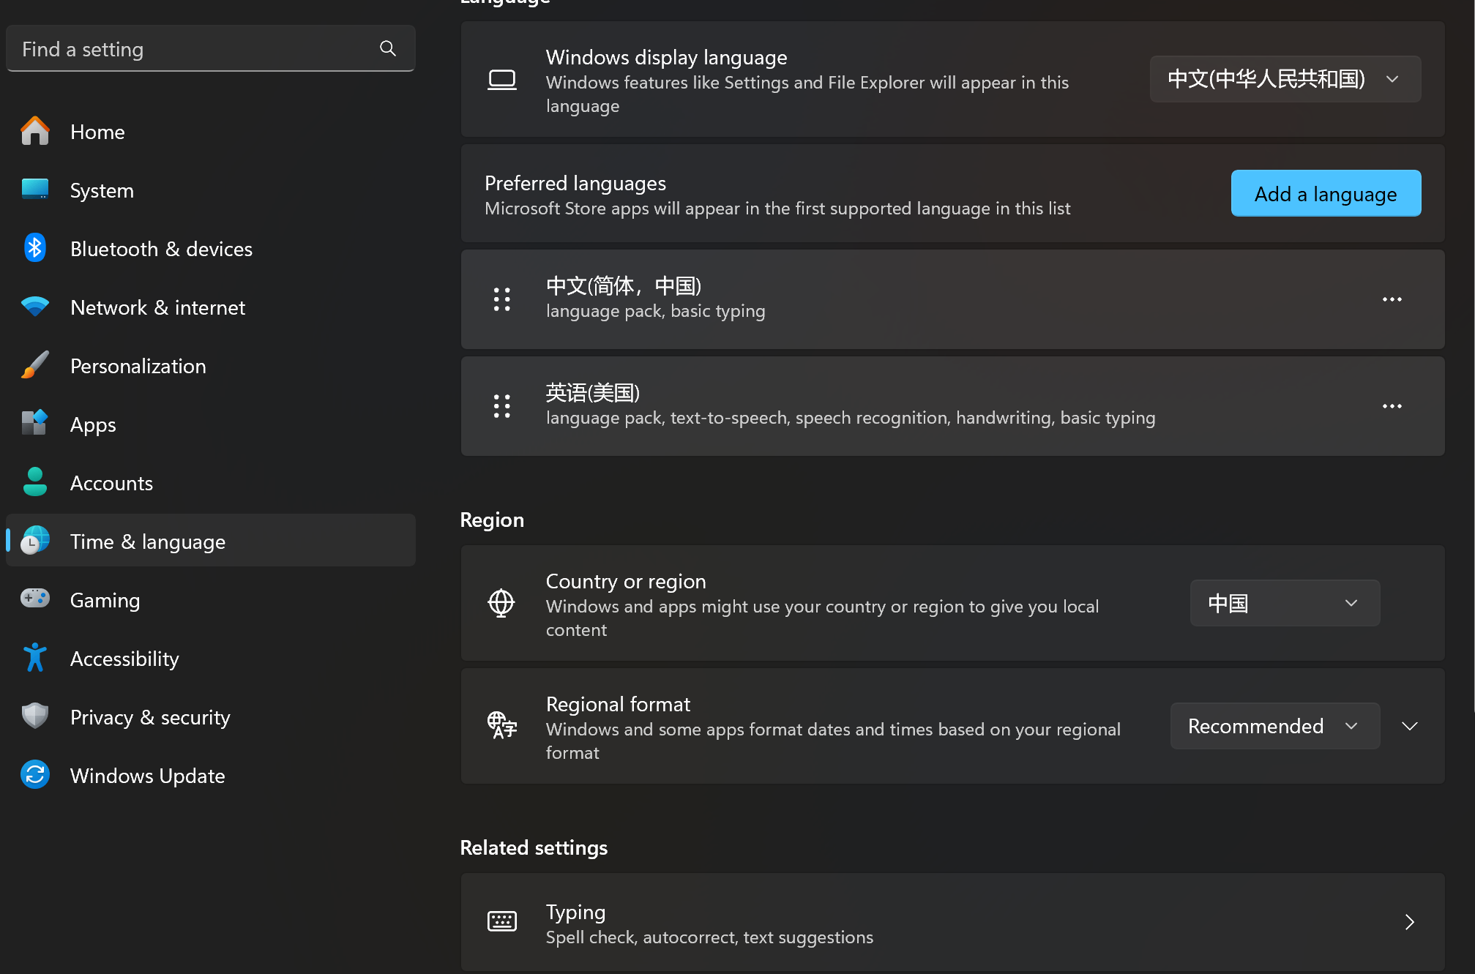Select Time & language in sidebar

pyautogui.click(x=211, y=540)
